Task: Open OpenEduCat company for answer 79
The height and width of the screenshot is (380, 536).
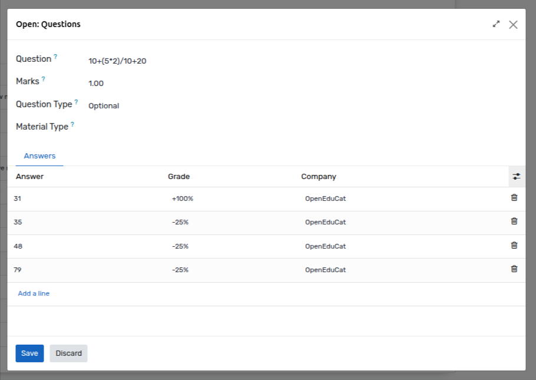Action: 325,270
